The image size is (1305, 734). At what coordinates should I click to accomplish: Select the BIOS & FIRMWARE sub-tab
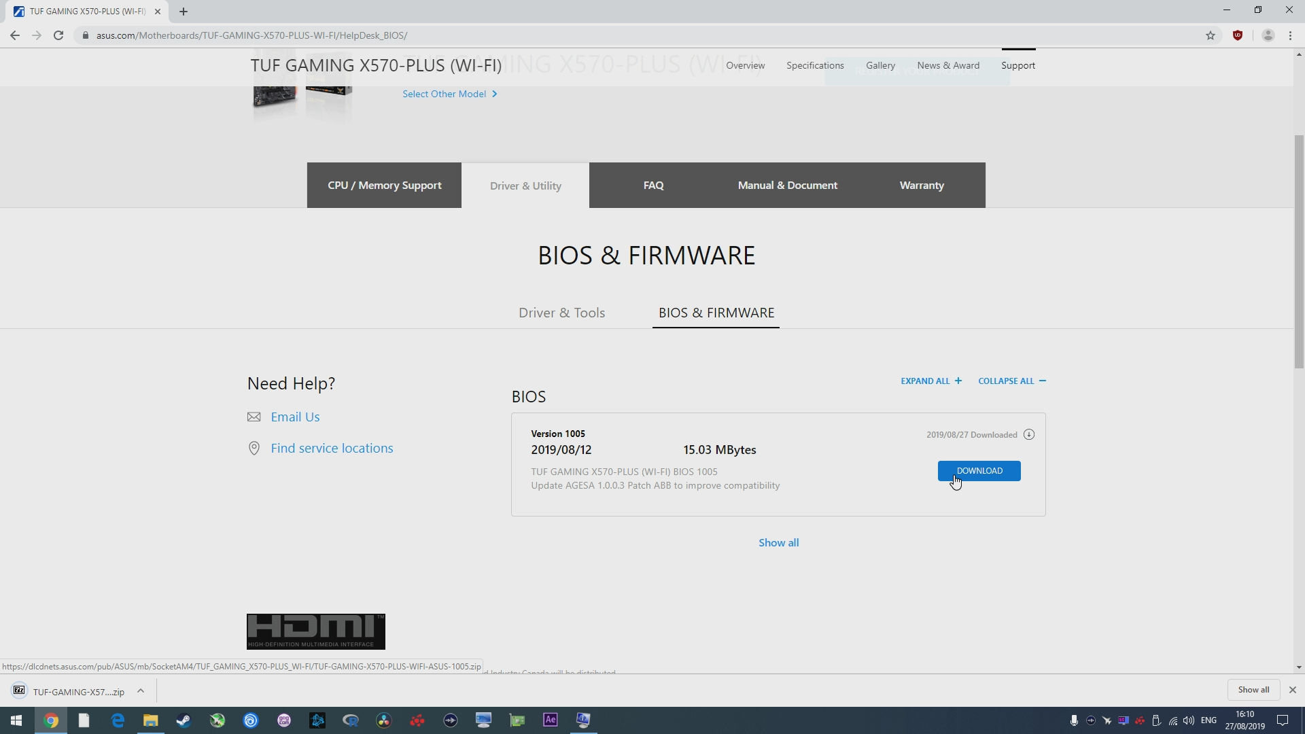click(716, 313)
